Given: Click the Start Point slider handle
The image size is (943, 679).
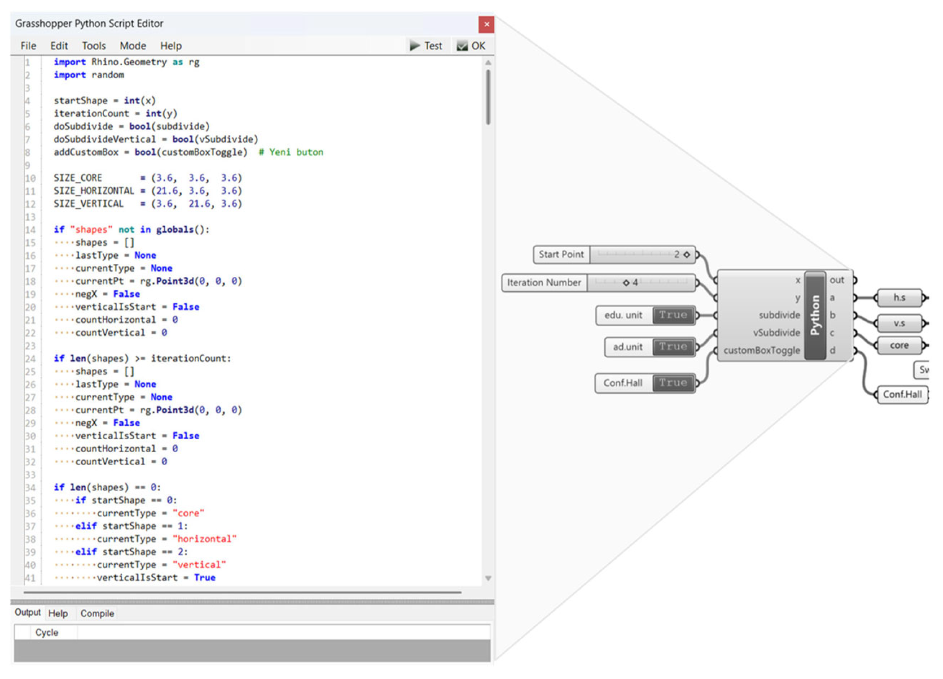Looking at the screenshot, I should pos(686,255).
